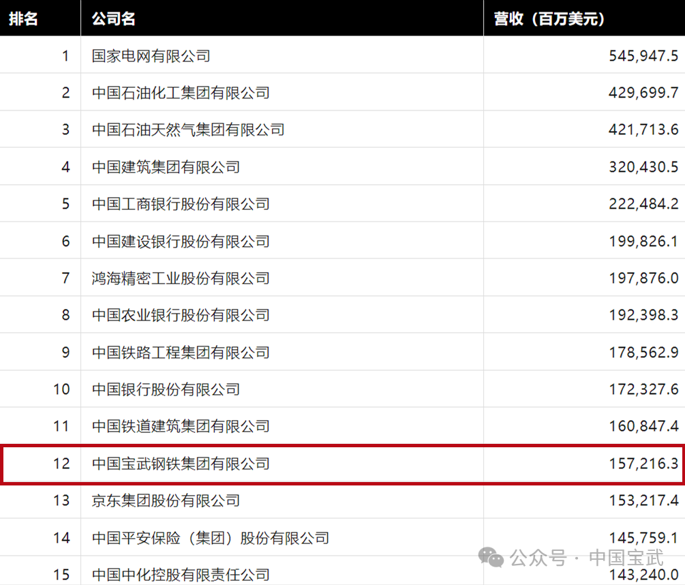The image size is (685, 585).
Task: Click the 公司名 column header
Action: [x=114, y=19]
